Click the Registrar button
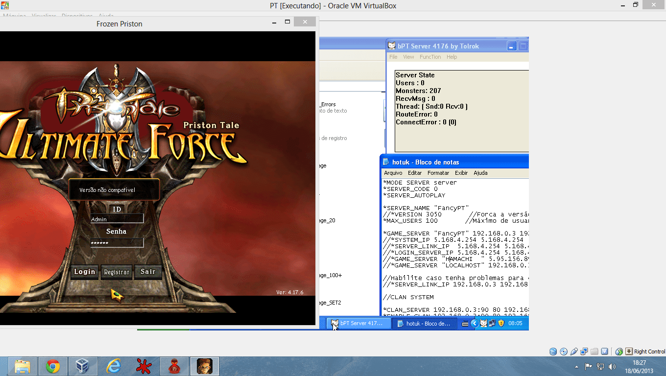 pos(117,272)
